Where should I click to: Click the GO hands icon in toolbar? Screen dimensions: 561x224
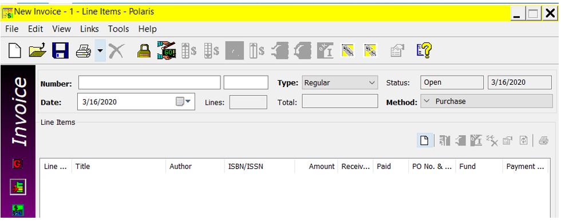coord(167,50)
